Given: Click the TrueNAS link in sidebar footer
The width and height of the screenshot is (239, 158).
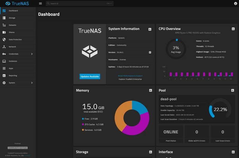Looking at the screenshot, I should pyautogui.click(x=27, y=156).
